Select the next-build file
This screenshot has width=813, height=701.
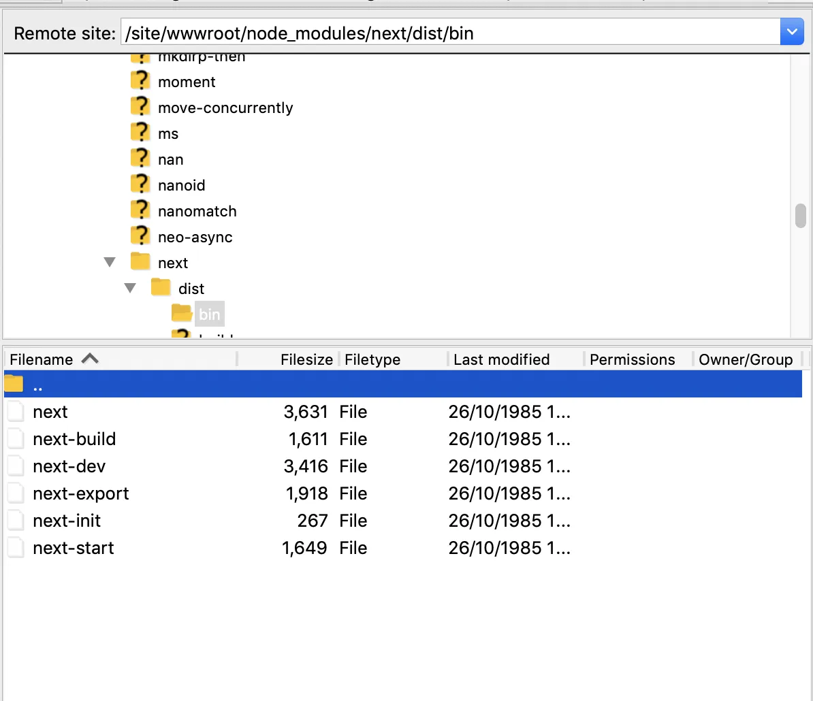[x=74, y=440]
